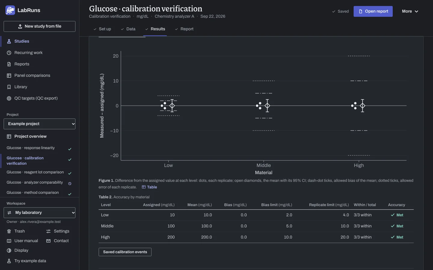Viewport: 433px width, 270px height.
Task: Click the Recurring work clock icon
Action: click(9, 53)
